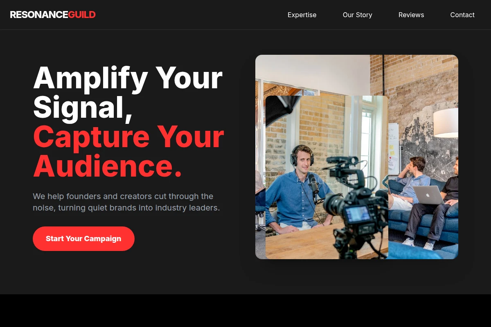This screenshot has height=327, width=491.
Task: Click the white 'Amplify Your' heading line
Action: point(128,78)
